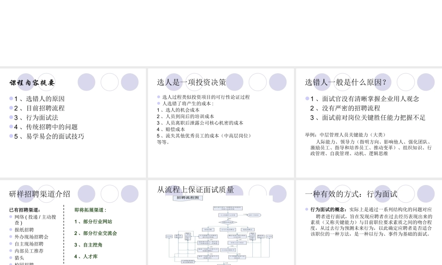Click the line 1、选人的机会成本
The image size is (442, 265).
pyautogui.click(x=178, y=110)
